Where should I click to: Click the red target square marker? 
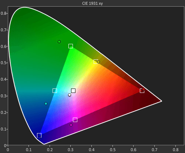[142, 91]
